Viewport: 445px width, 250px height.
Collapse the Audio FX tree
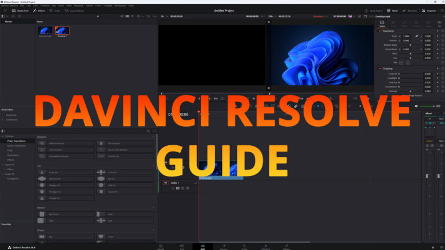tap(2, 174)
